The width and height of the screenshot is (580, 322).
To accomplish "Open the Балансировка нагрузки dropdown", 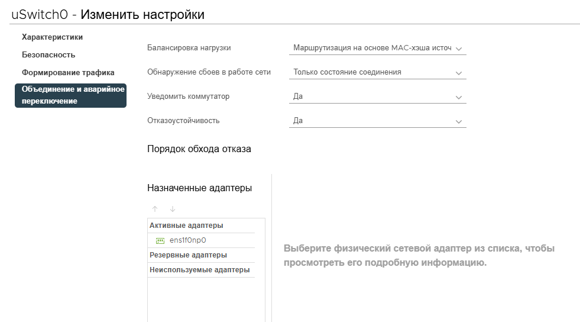I will coord(377,48).
